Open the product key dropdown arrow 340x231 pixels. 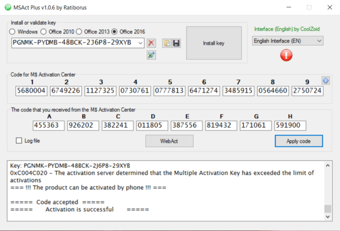point(140,43)
